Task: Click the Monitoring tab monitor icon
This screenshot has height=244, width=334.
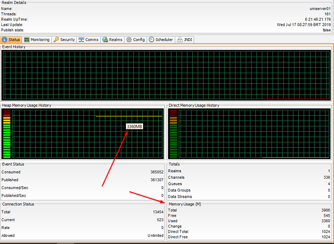Action: [27, 40]
